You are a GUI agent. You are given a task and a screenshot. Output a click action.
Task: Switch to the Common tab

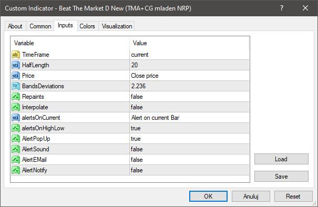[40, 26]
